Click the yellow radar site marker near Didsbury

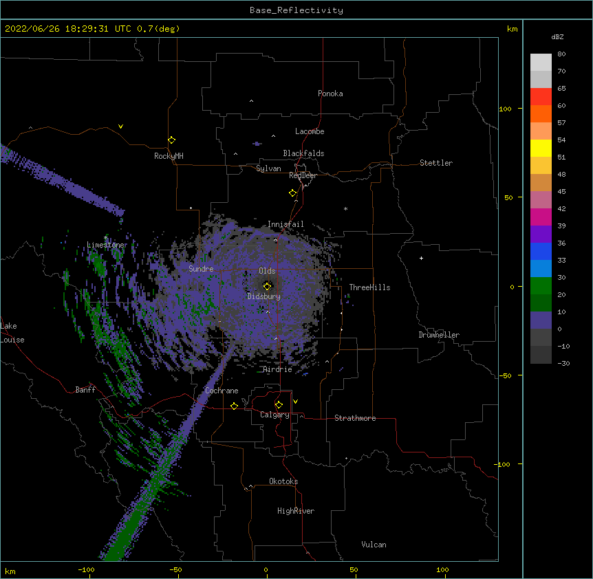tap(268, 286)
